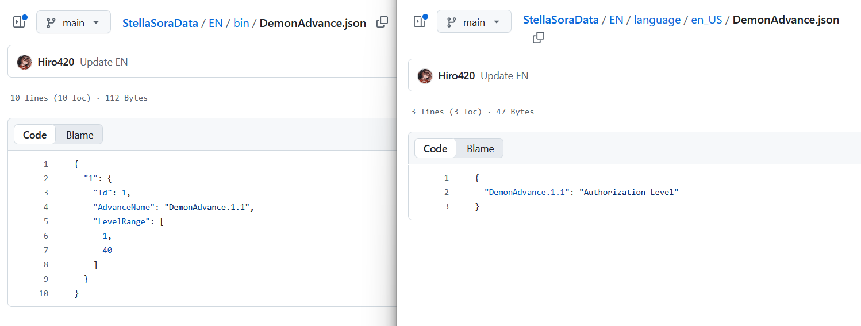Click line number 10 in left code
This screenshot has height=326, width=861.
tap(44, 293)
